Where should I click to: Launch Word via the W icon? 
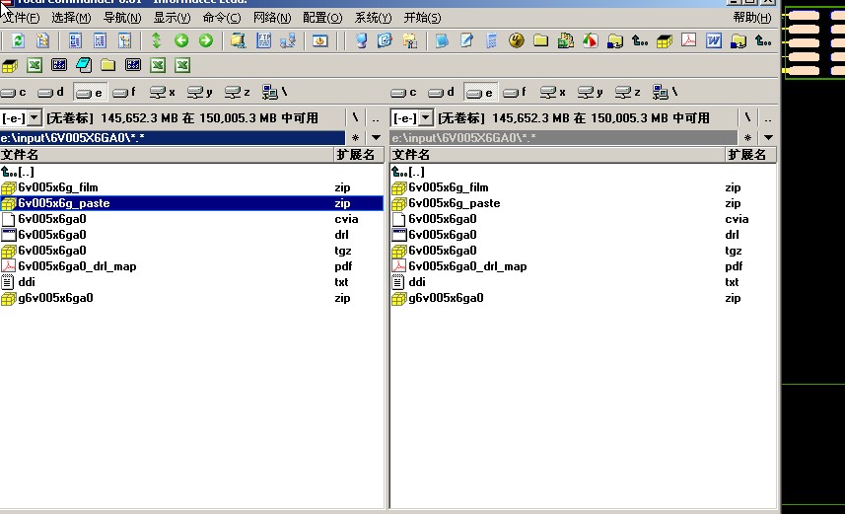click(714, 40)
